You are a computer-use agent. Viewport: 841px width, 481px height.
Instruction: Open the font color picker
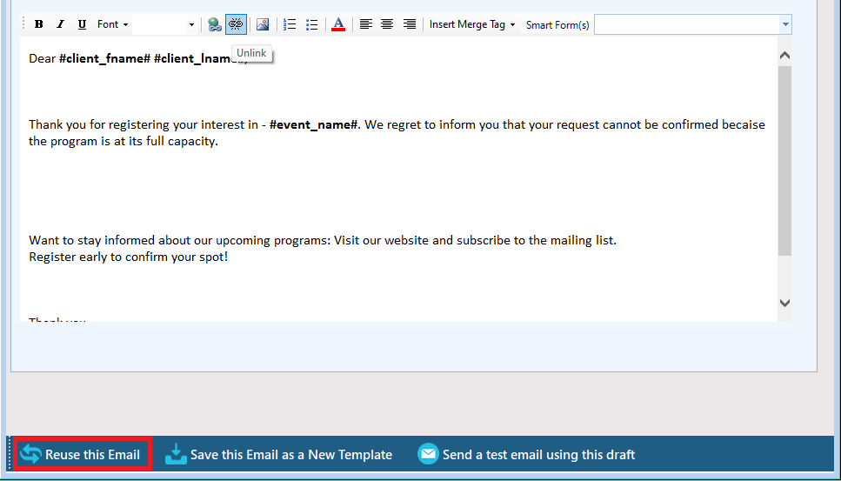point(338,24)
